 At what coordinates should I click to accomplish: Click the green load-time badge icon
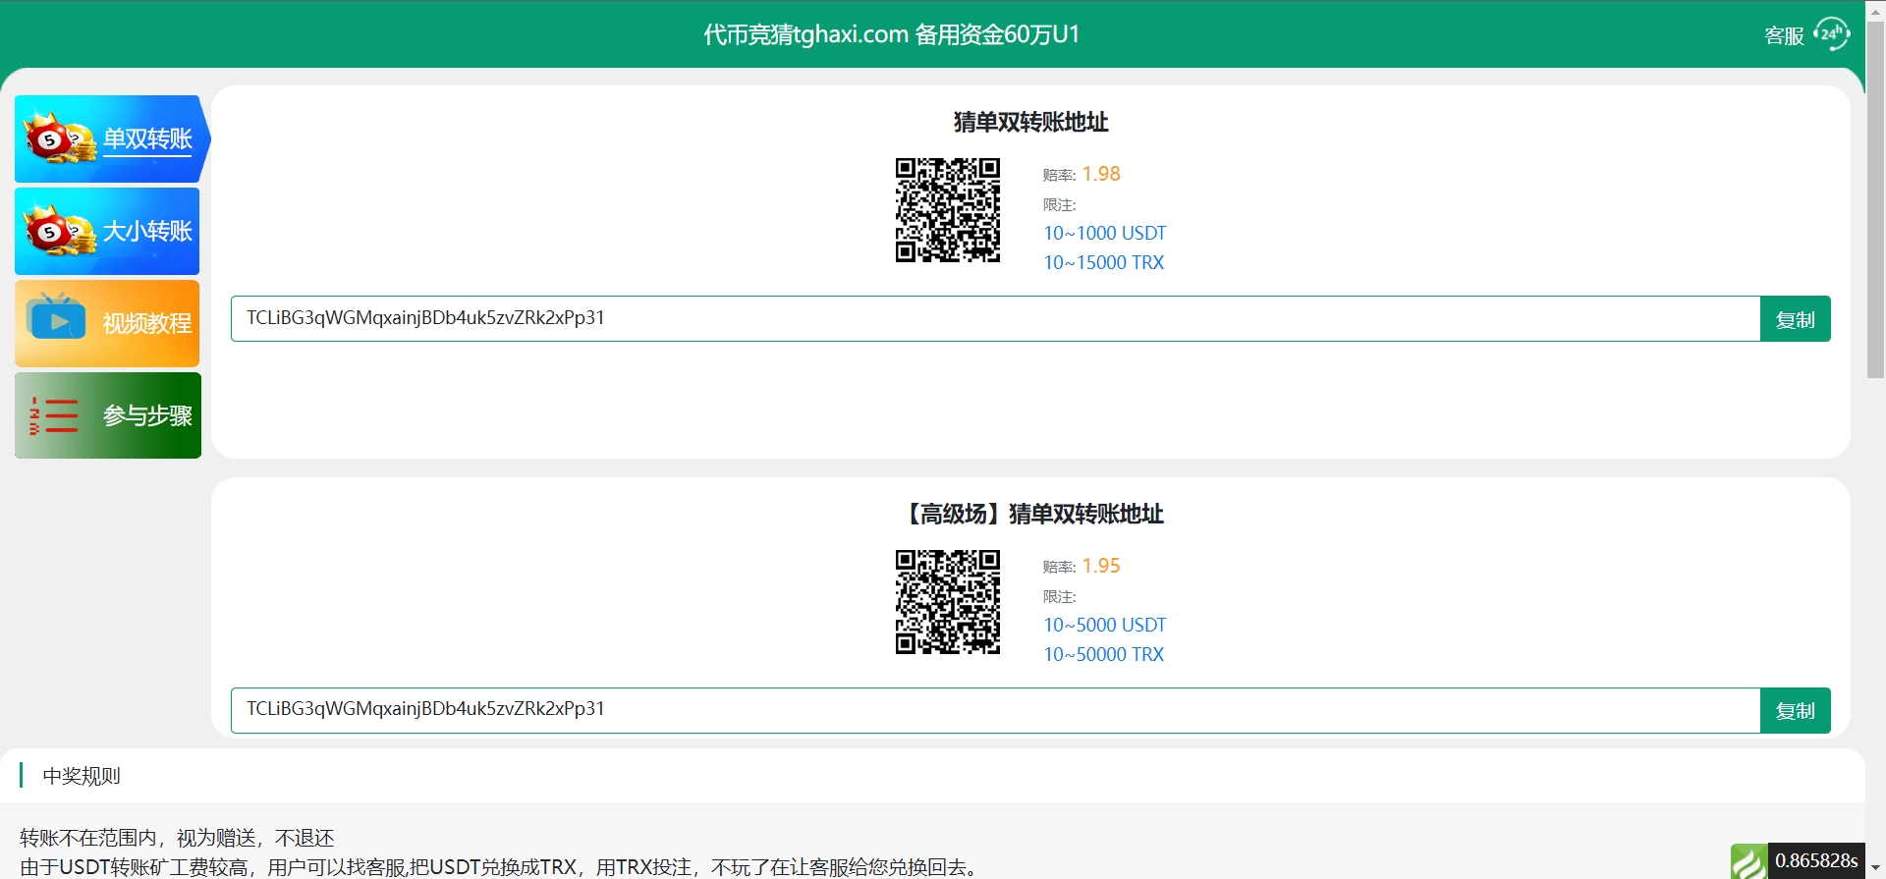click(x=1748, y=861)
